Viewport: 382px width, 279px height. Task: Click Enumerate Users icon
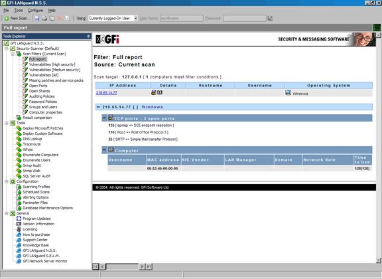(x=19, y=160)
